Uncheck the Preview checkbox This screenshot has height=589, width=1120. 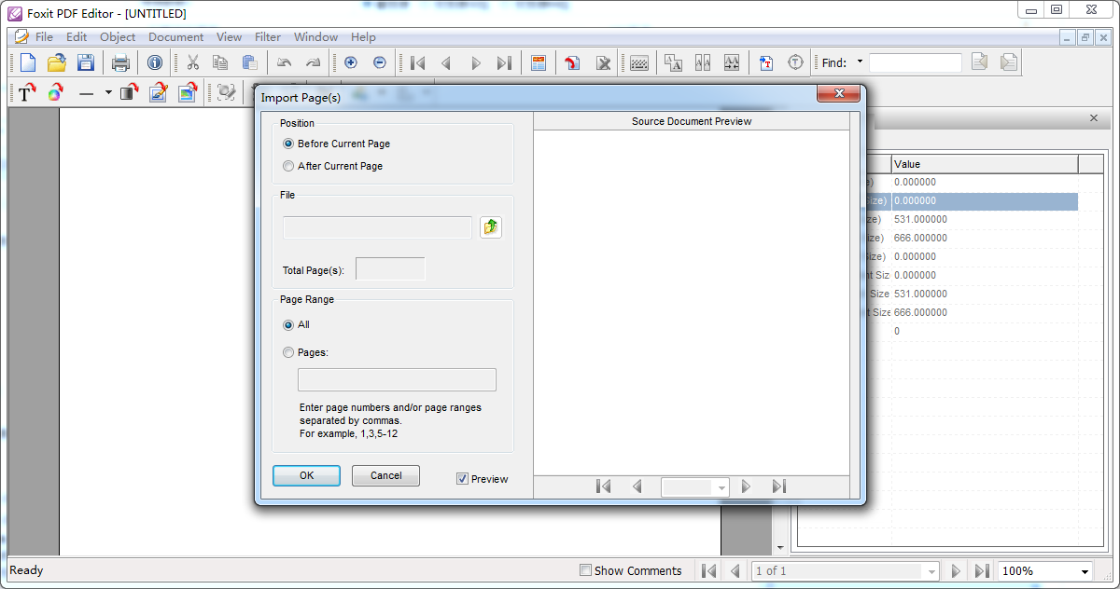[x=461, y=478]
